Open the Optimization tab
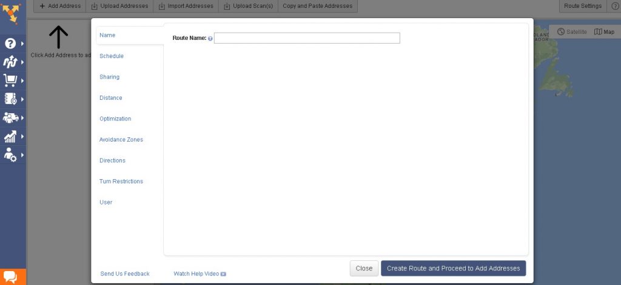Viewport: 621px width, 285px height. (115, 119)
